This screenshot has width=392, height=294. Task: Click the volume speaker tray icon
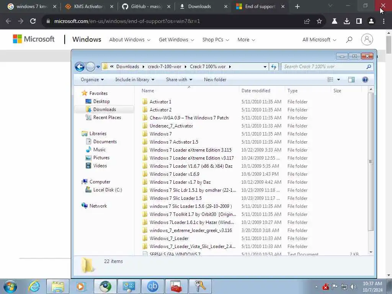[353, 287]
